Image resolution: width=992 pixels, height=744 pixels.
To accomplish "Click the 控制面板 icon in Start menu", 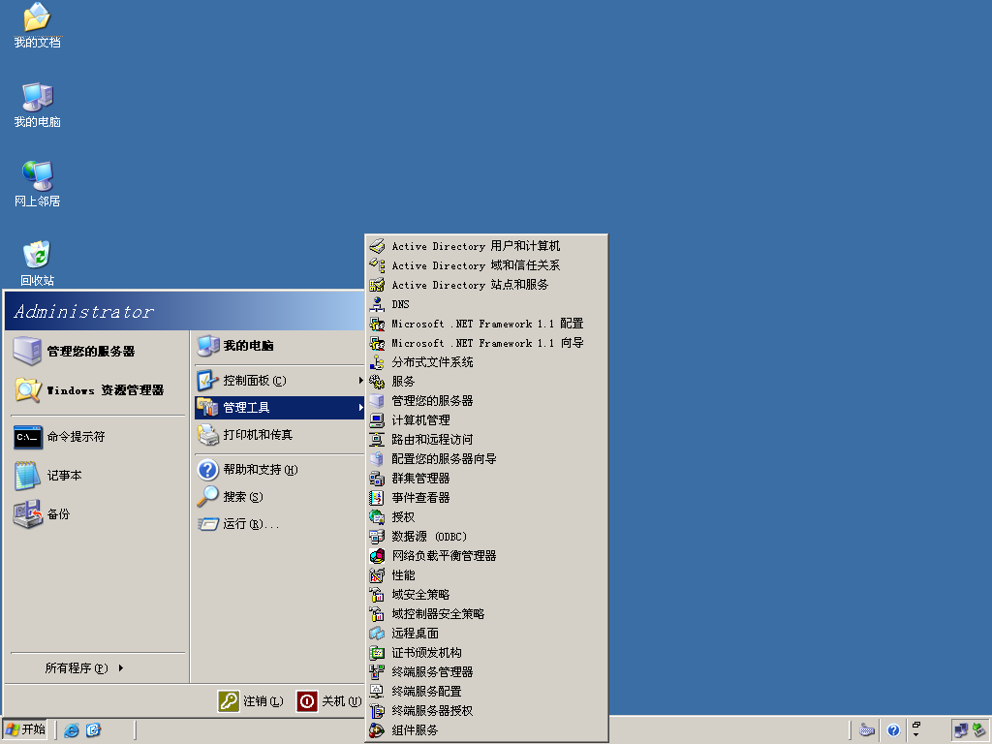I will pos(207,380).
